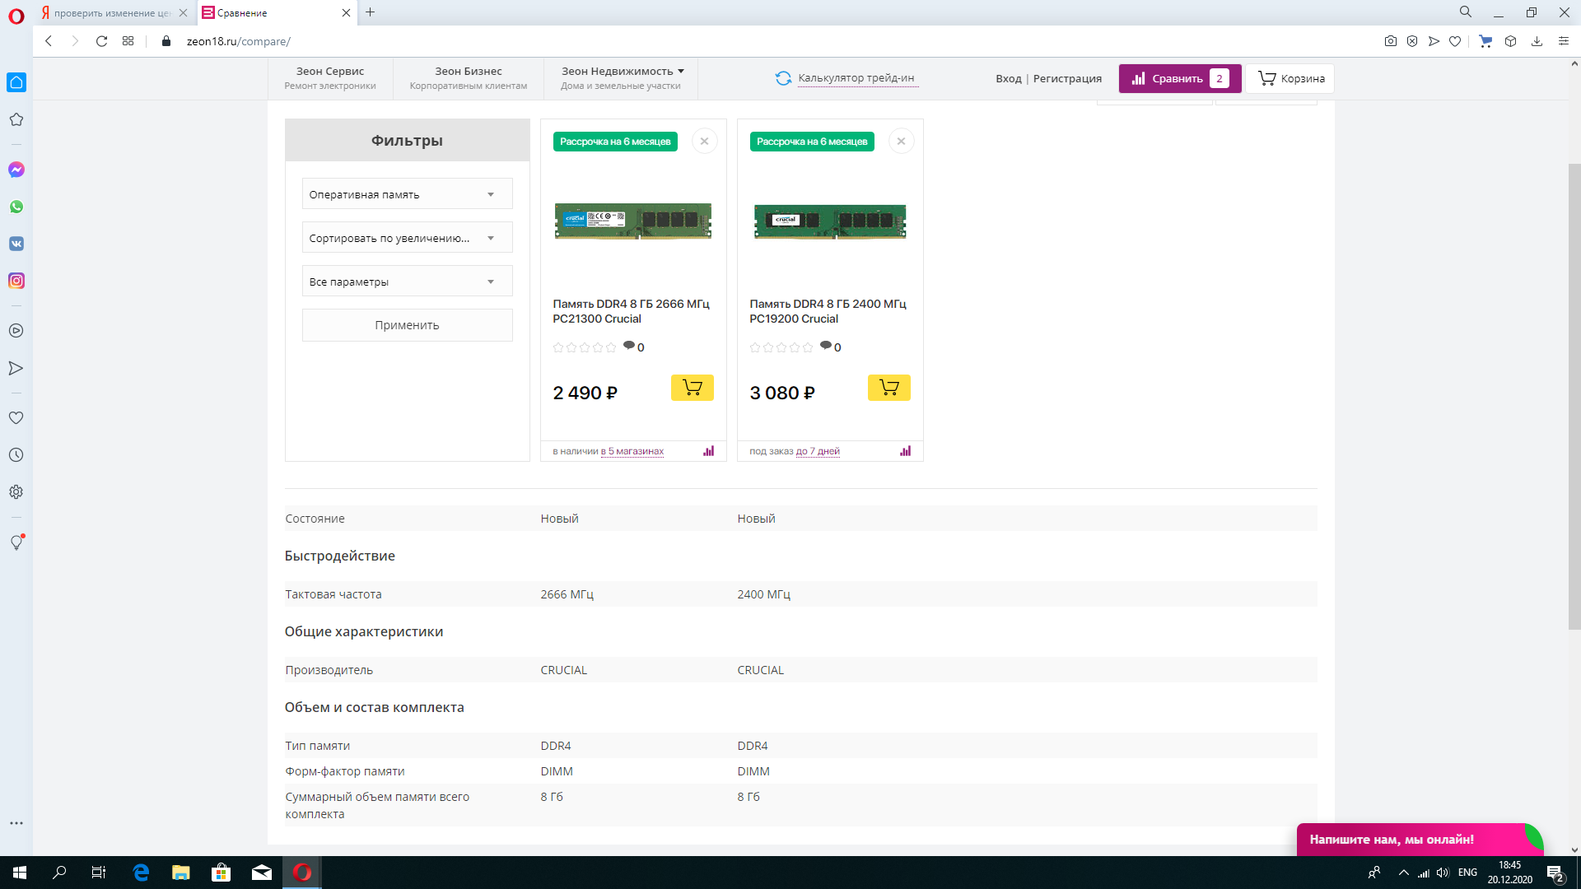
Task: Click the Применить filter button
Action: pyautogui.click(x=408, y=325)
